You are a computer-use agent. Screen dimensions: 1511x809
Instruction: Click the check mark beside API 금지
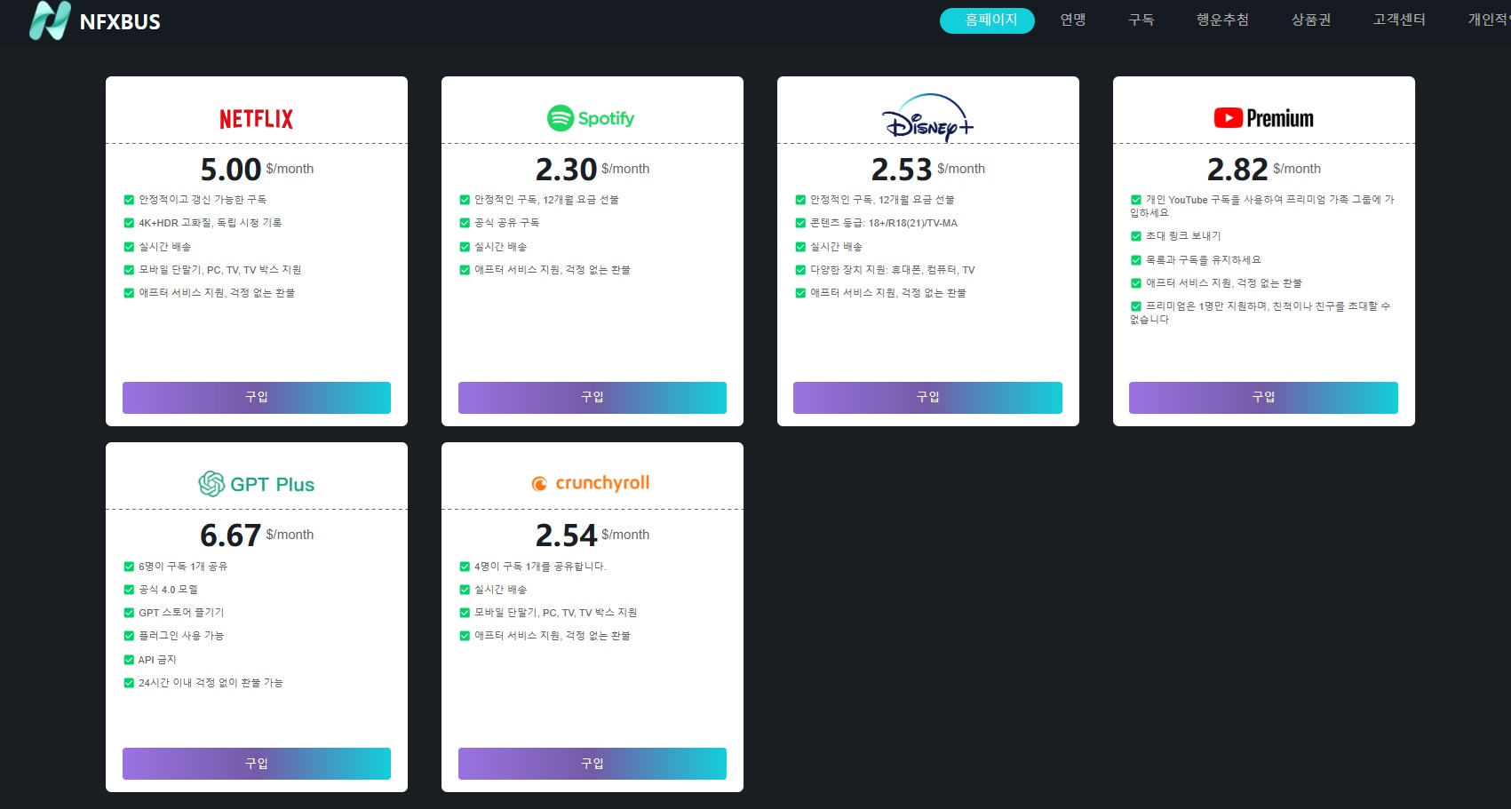pyautogui.click(x=129, y=660)
